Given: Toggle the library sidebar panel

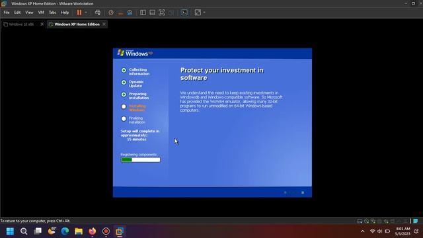Looking at the screenshot, I should [143, 13].
